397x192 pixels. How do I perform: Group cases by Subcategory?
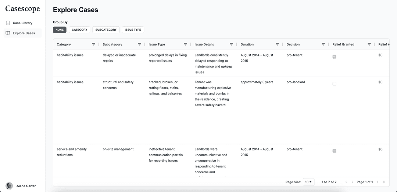[x=106, y=30]
